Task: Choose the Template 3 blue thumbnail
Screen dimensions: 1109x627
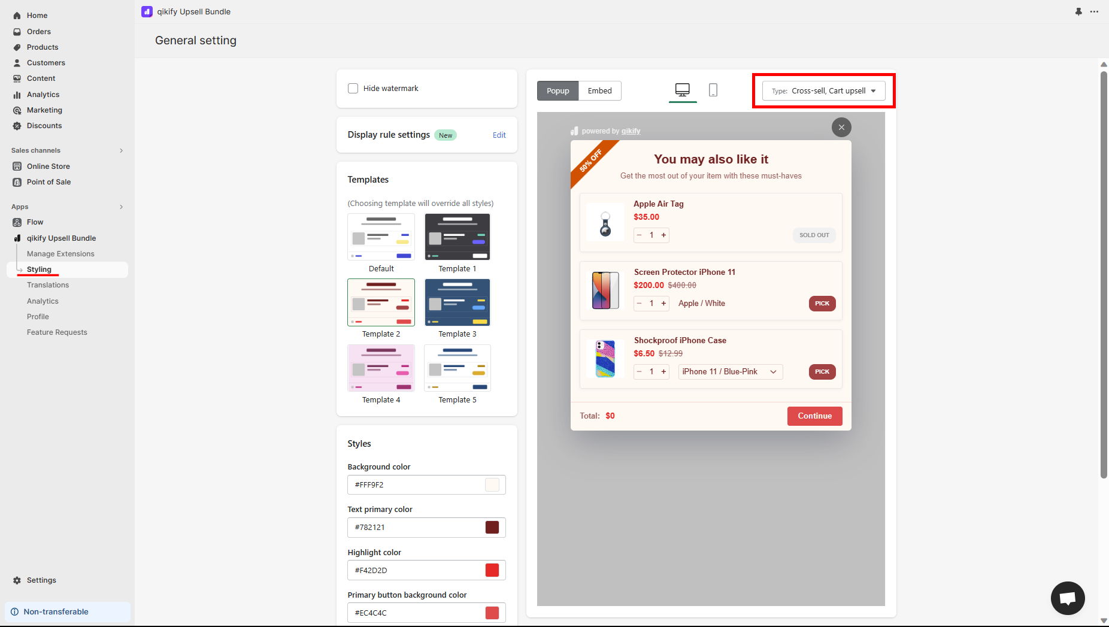Action: pyautogui.click(x=457, y=302)
